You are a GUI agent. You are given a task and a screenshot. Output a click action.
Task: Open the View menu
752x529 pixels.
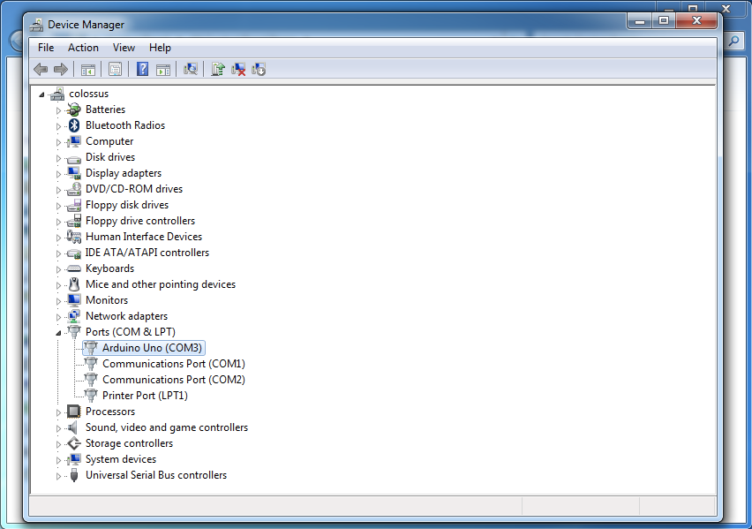click(x=124, y=48)
